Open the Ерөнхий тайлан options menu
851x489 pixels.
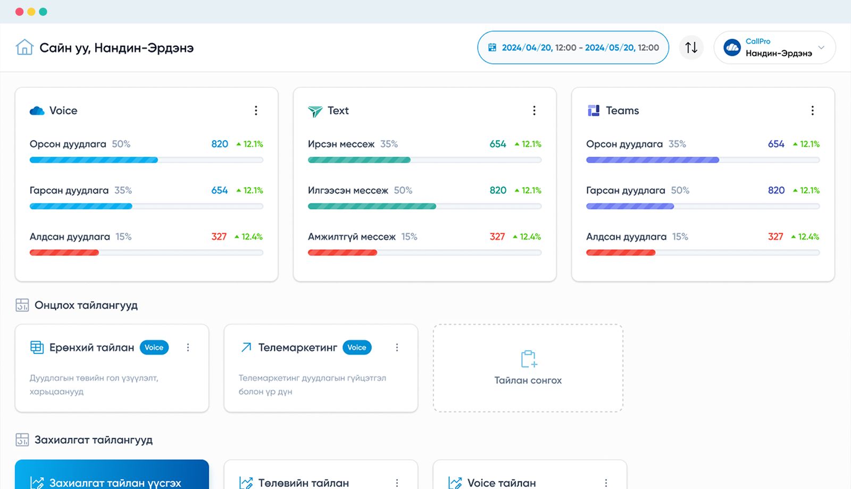pos(188,348)
